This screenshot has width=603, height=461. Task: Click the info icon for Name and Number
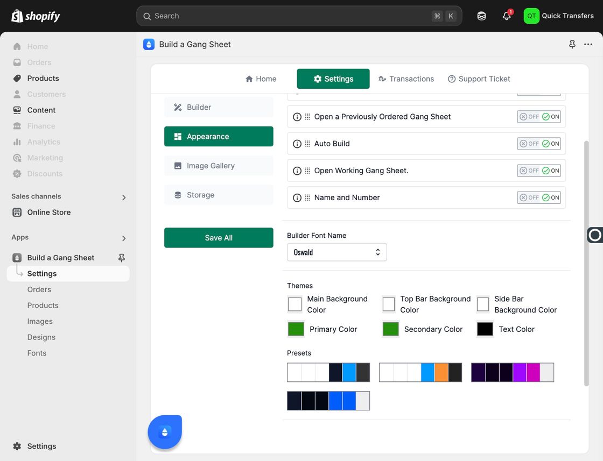pyautogui.click(x=297, y=197)
